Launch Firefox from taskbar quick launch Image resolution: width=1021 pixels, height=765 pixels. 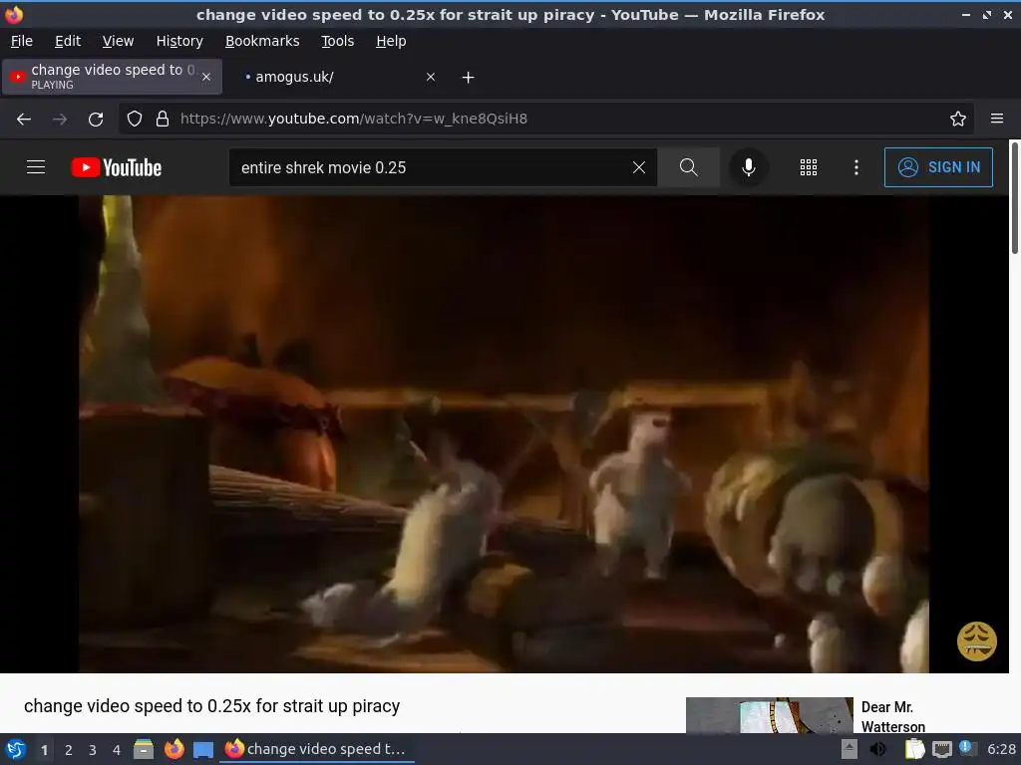coord(173,749)
